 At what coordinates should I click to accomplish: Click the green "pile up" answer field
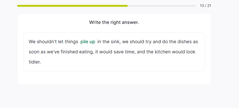88,42
